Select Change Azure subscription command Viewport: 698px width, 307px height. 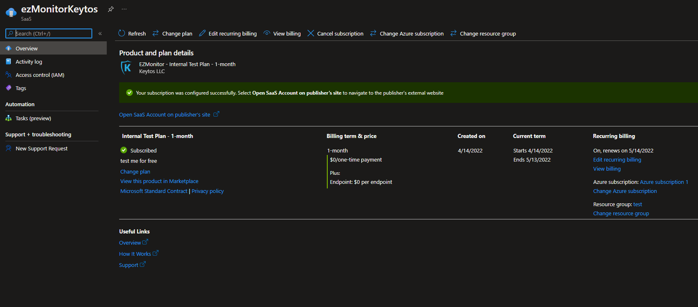pos(412,33)
